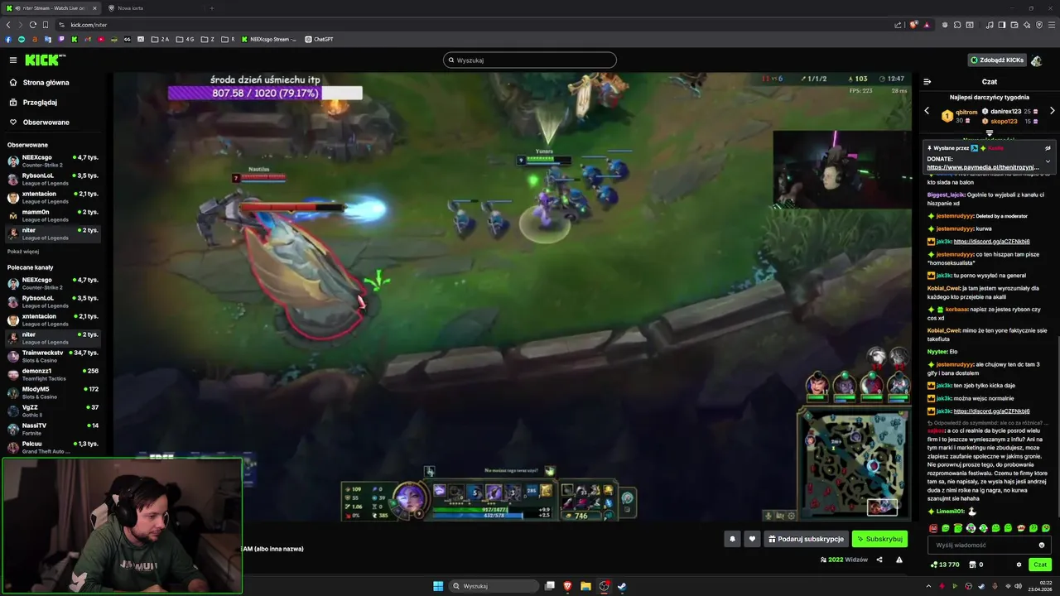This screenshot has height=596, width=1060.
Task: Expand followed list with Pokaż więcej
Action: [23, 251]
